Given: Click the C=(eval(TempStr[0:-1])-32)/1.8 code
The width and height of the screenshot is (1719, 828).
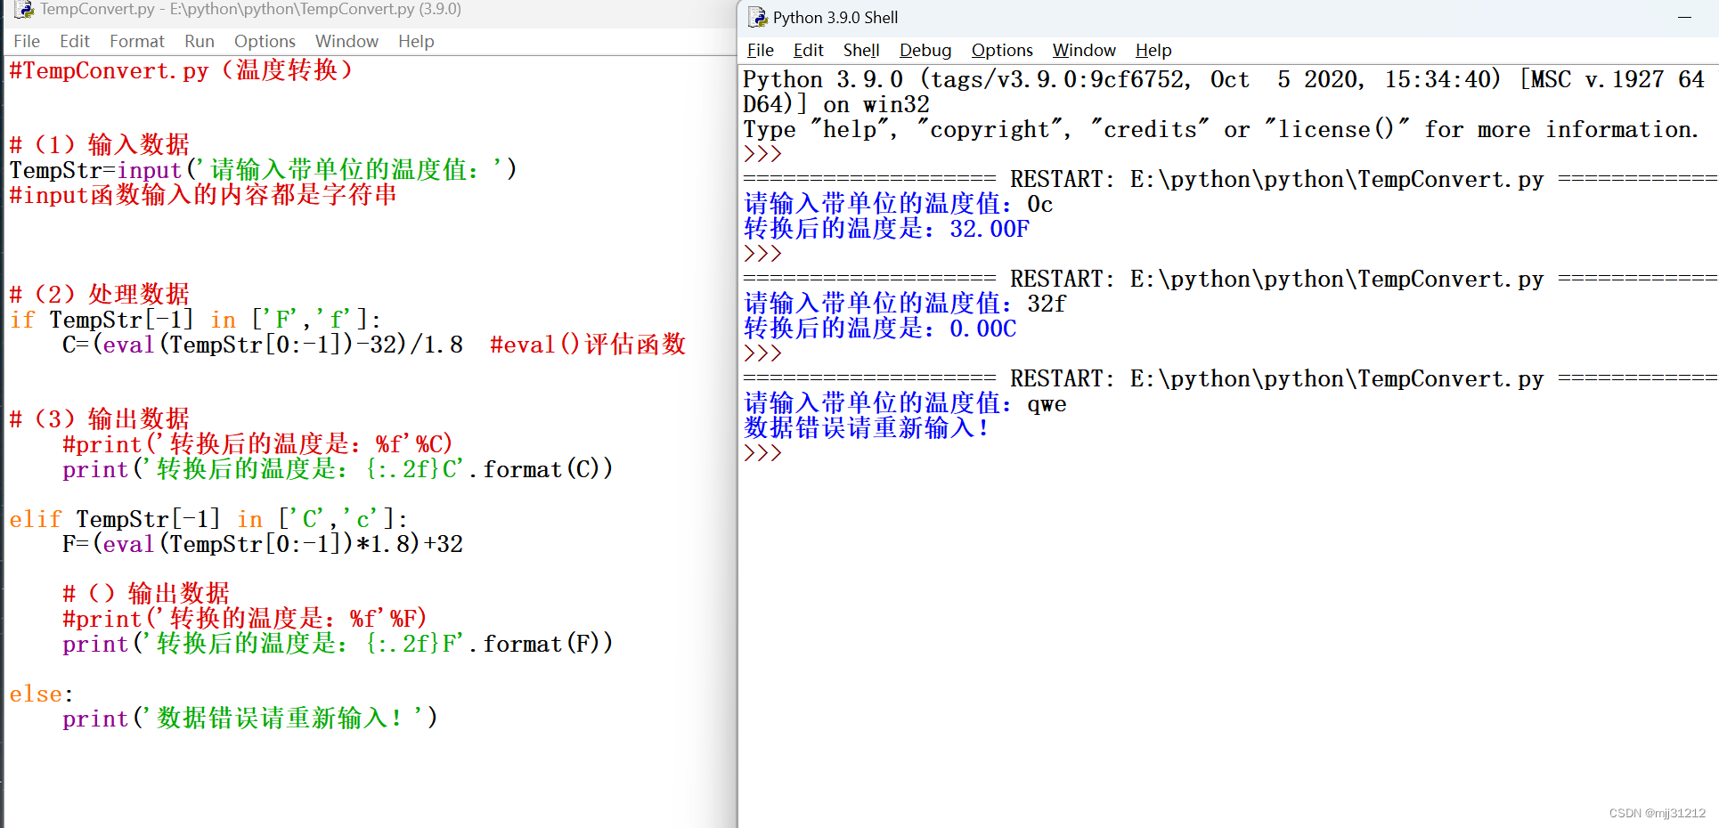Looking at the screenshot, I should pos(263,344).
